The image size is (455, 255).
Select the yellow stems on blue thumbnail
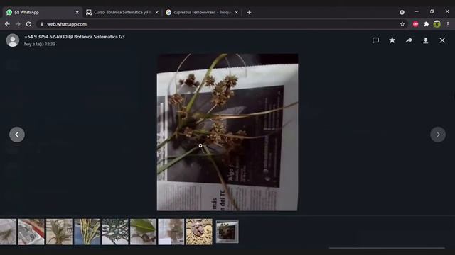[87, 232]
